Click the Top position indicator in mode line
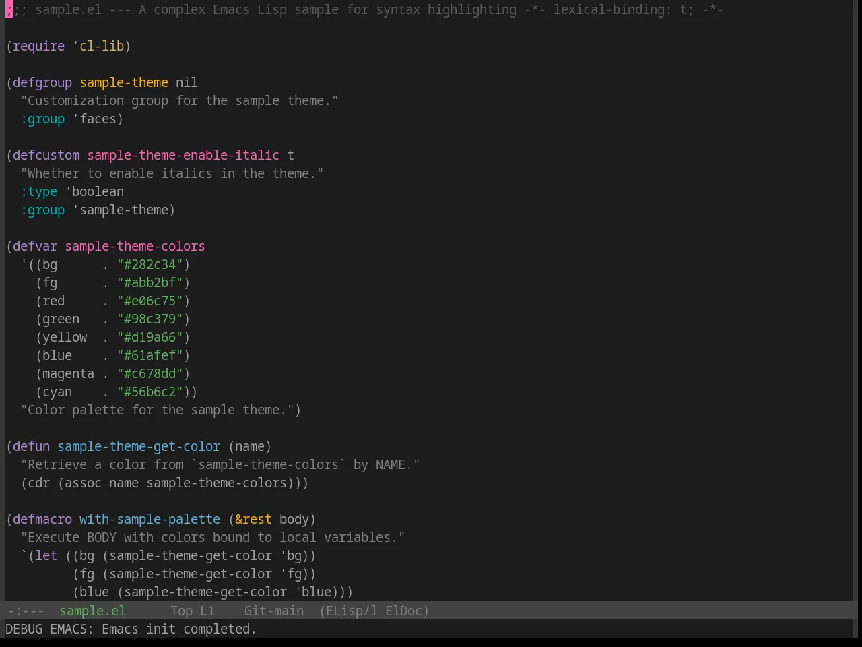Screen dimensions: 862x647 (x=181, y=611)
